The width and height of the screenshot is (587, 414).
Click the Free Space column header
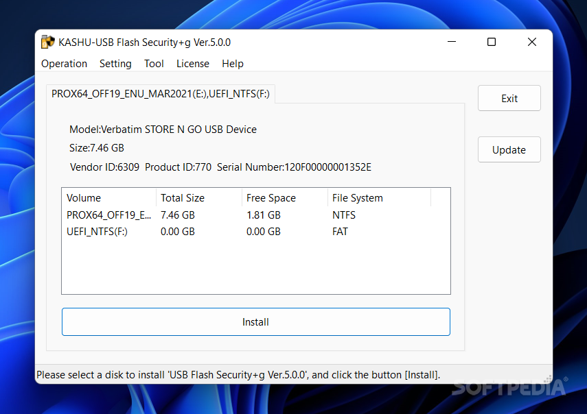285,197
